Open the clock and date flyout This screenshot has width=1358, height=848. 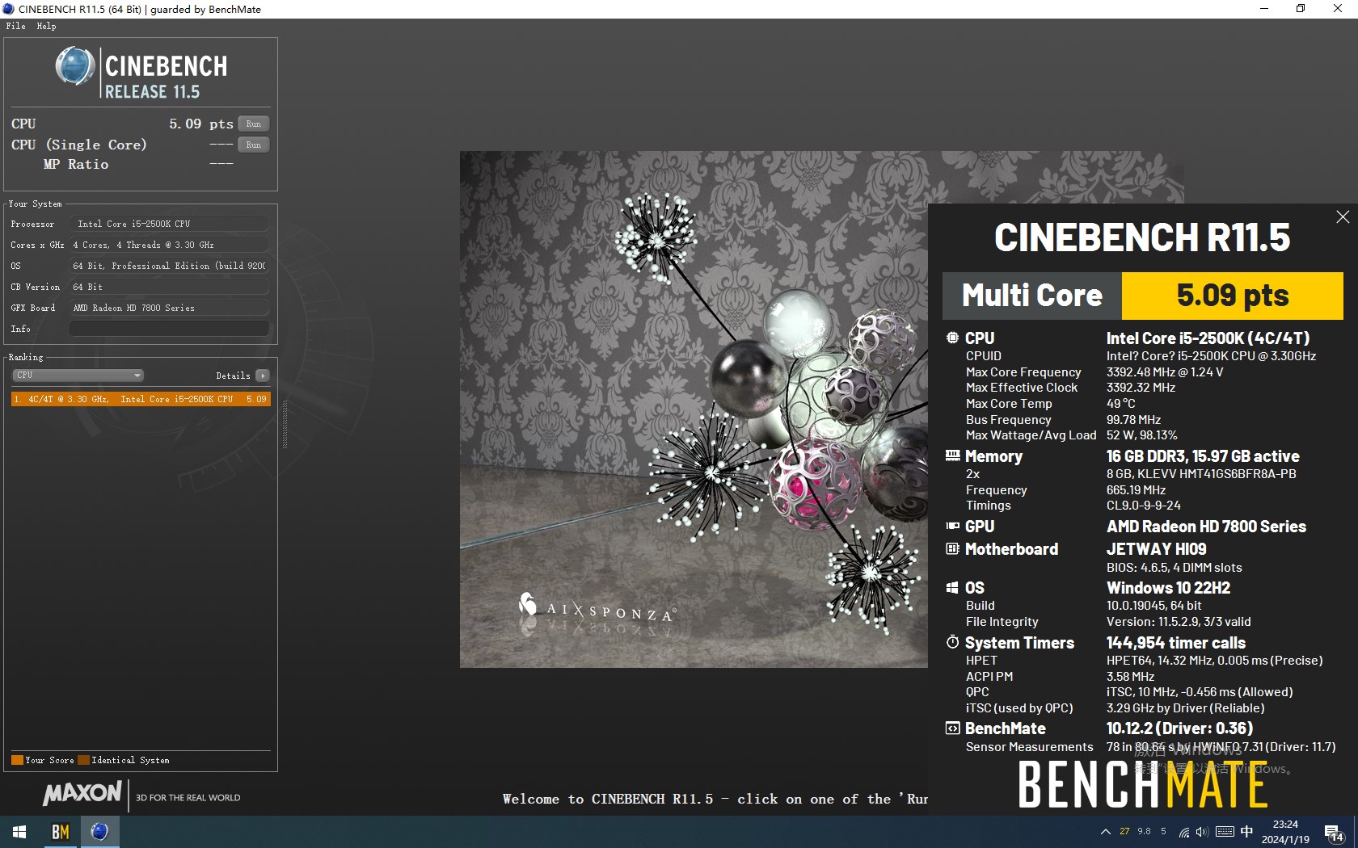tap(1285, 832)
